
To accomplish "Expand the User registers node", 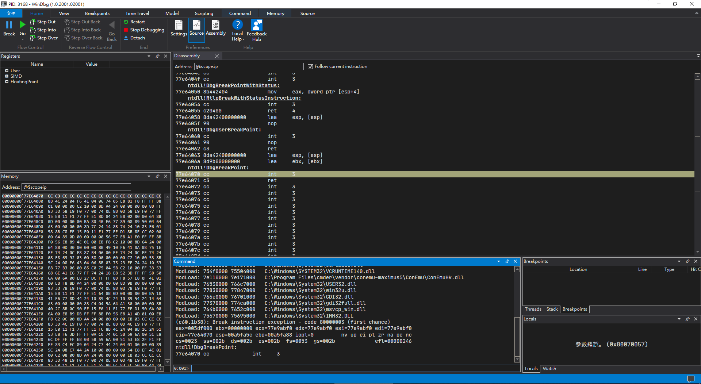I will click(7, 71).
